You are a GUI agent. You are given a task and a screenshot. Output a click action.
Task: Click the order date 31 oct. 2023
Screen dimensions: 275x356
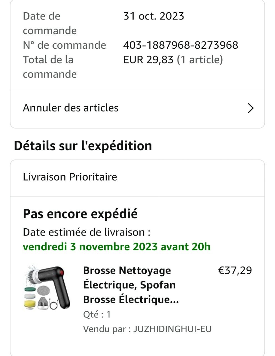click(x=154, y=16)
